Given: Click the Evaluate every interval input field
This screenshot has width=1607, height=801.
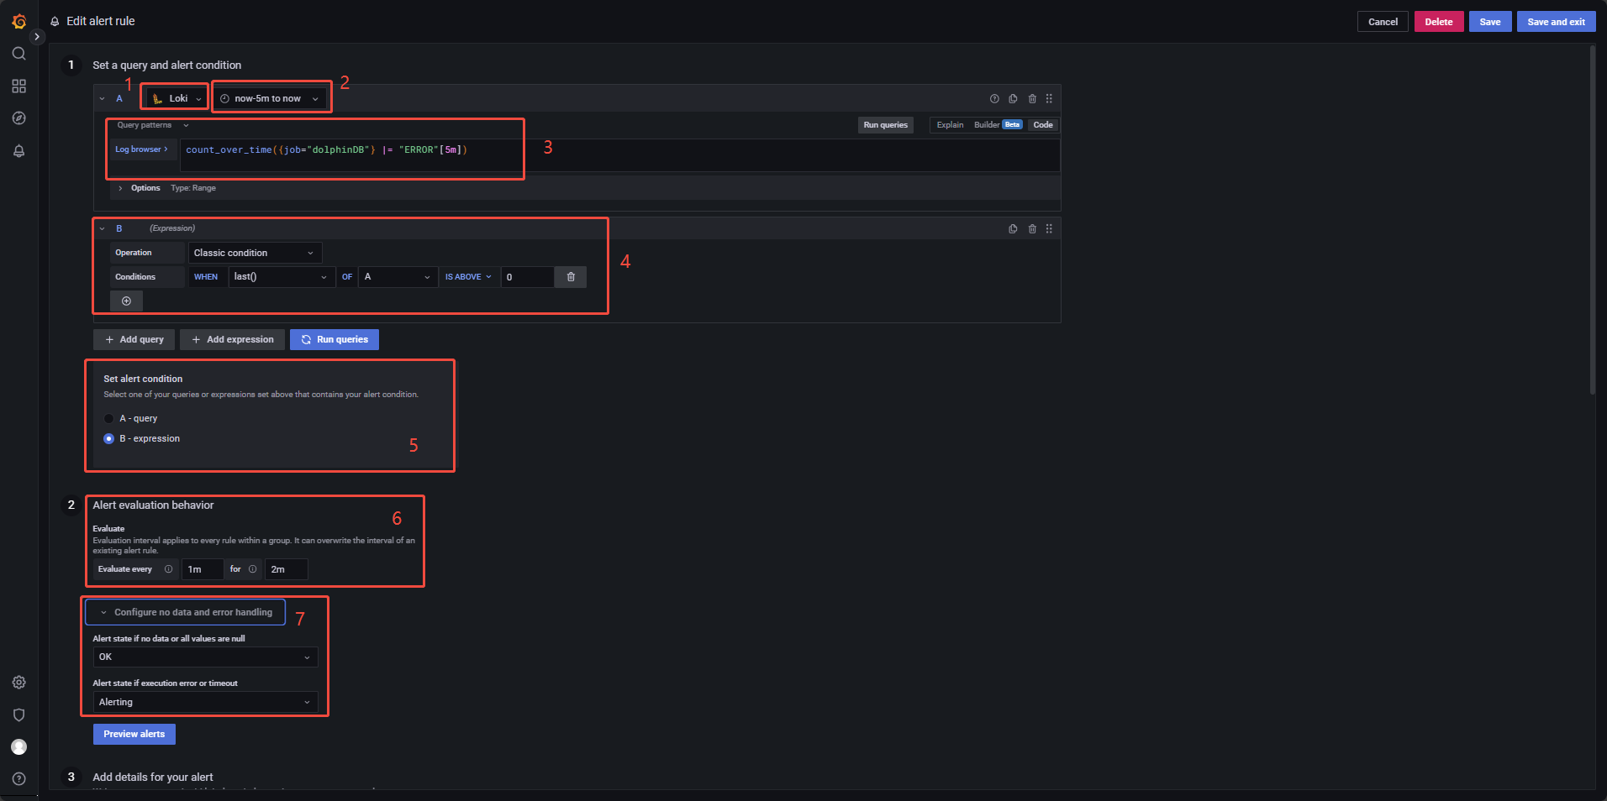Looking at the screenshot, I should tap(203, 569).
